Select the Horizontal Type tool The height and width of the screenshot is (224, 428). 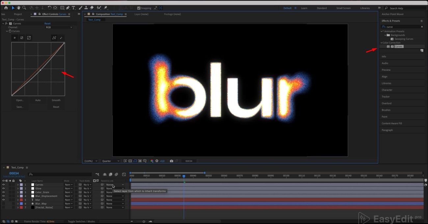[x=73, y=8]
